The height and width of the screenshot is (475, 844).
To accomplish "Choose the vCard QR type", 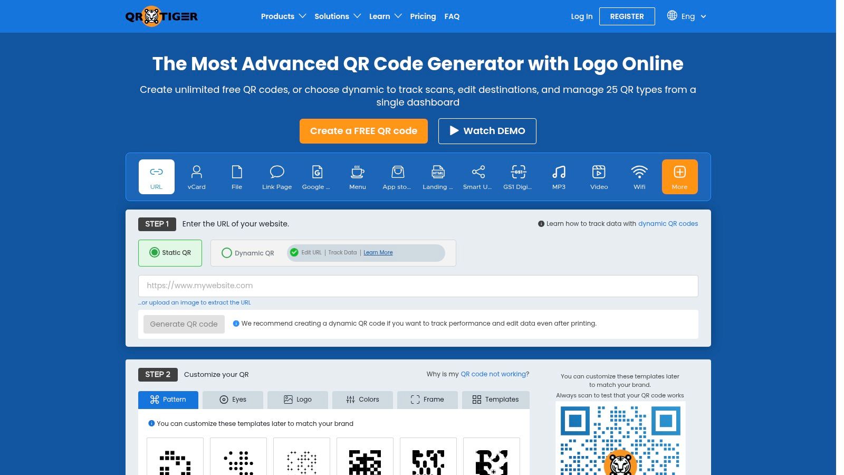I will point(197,176).
